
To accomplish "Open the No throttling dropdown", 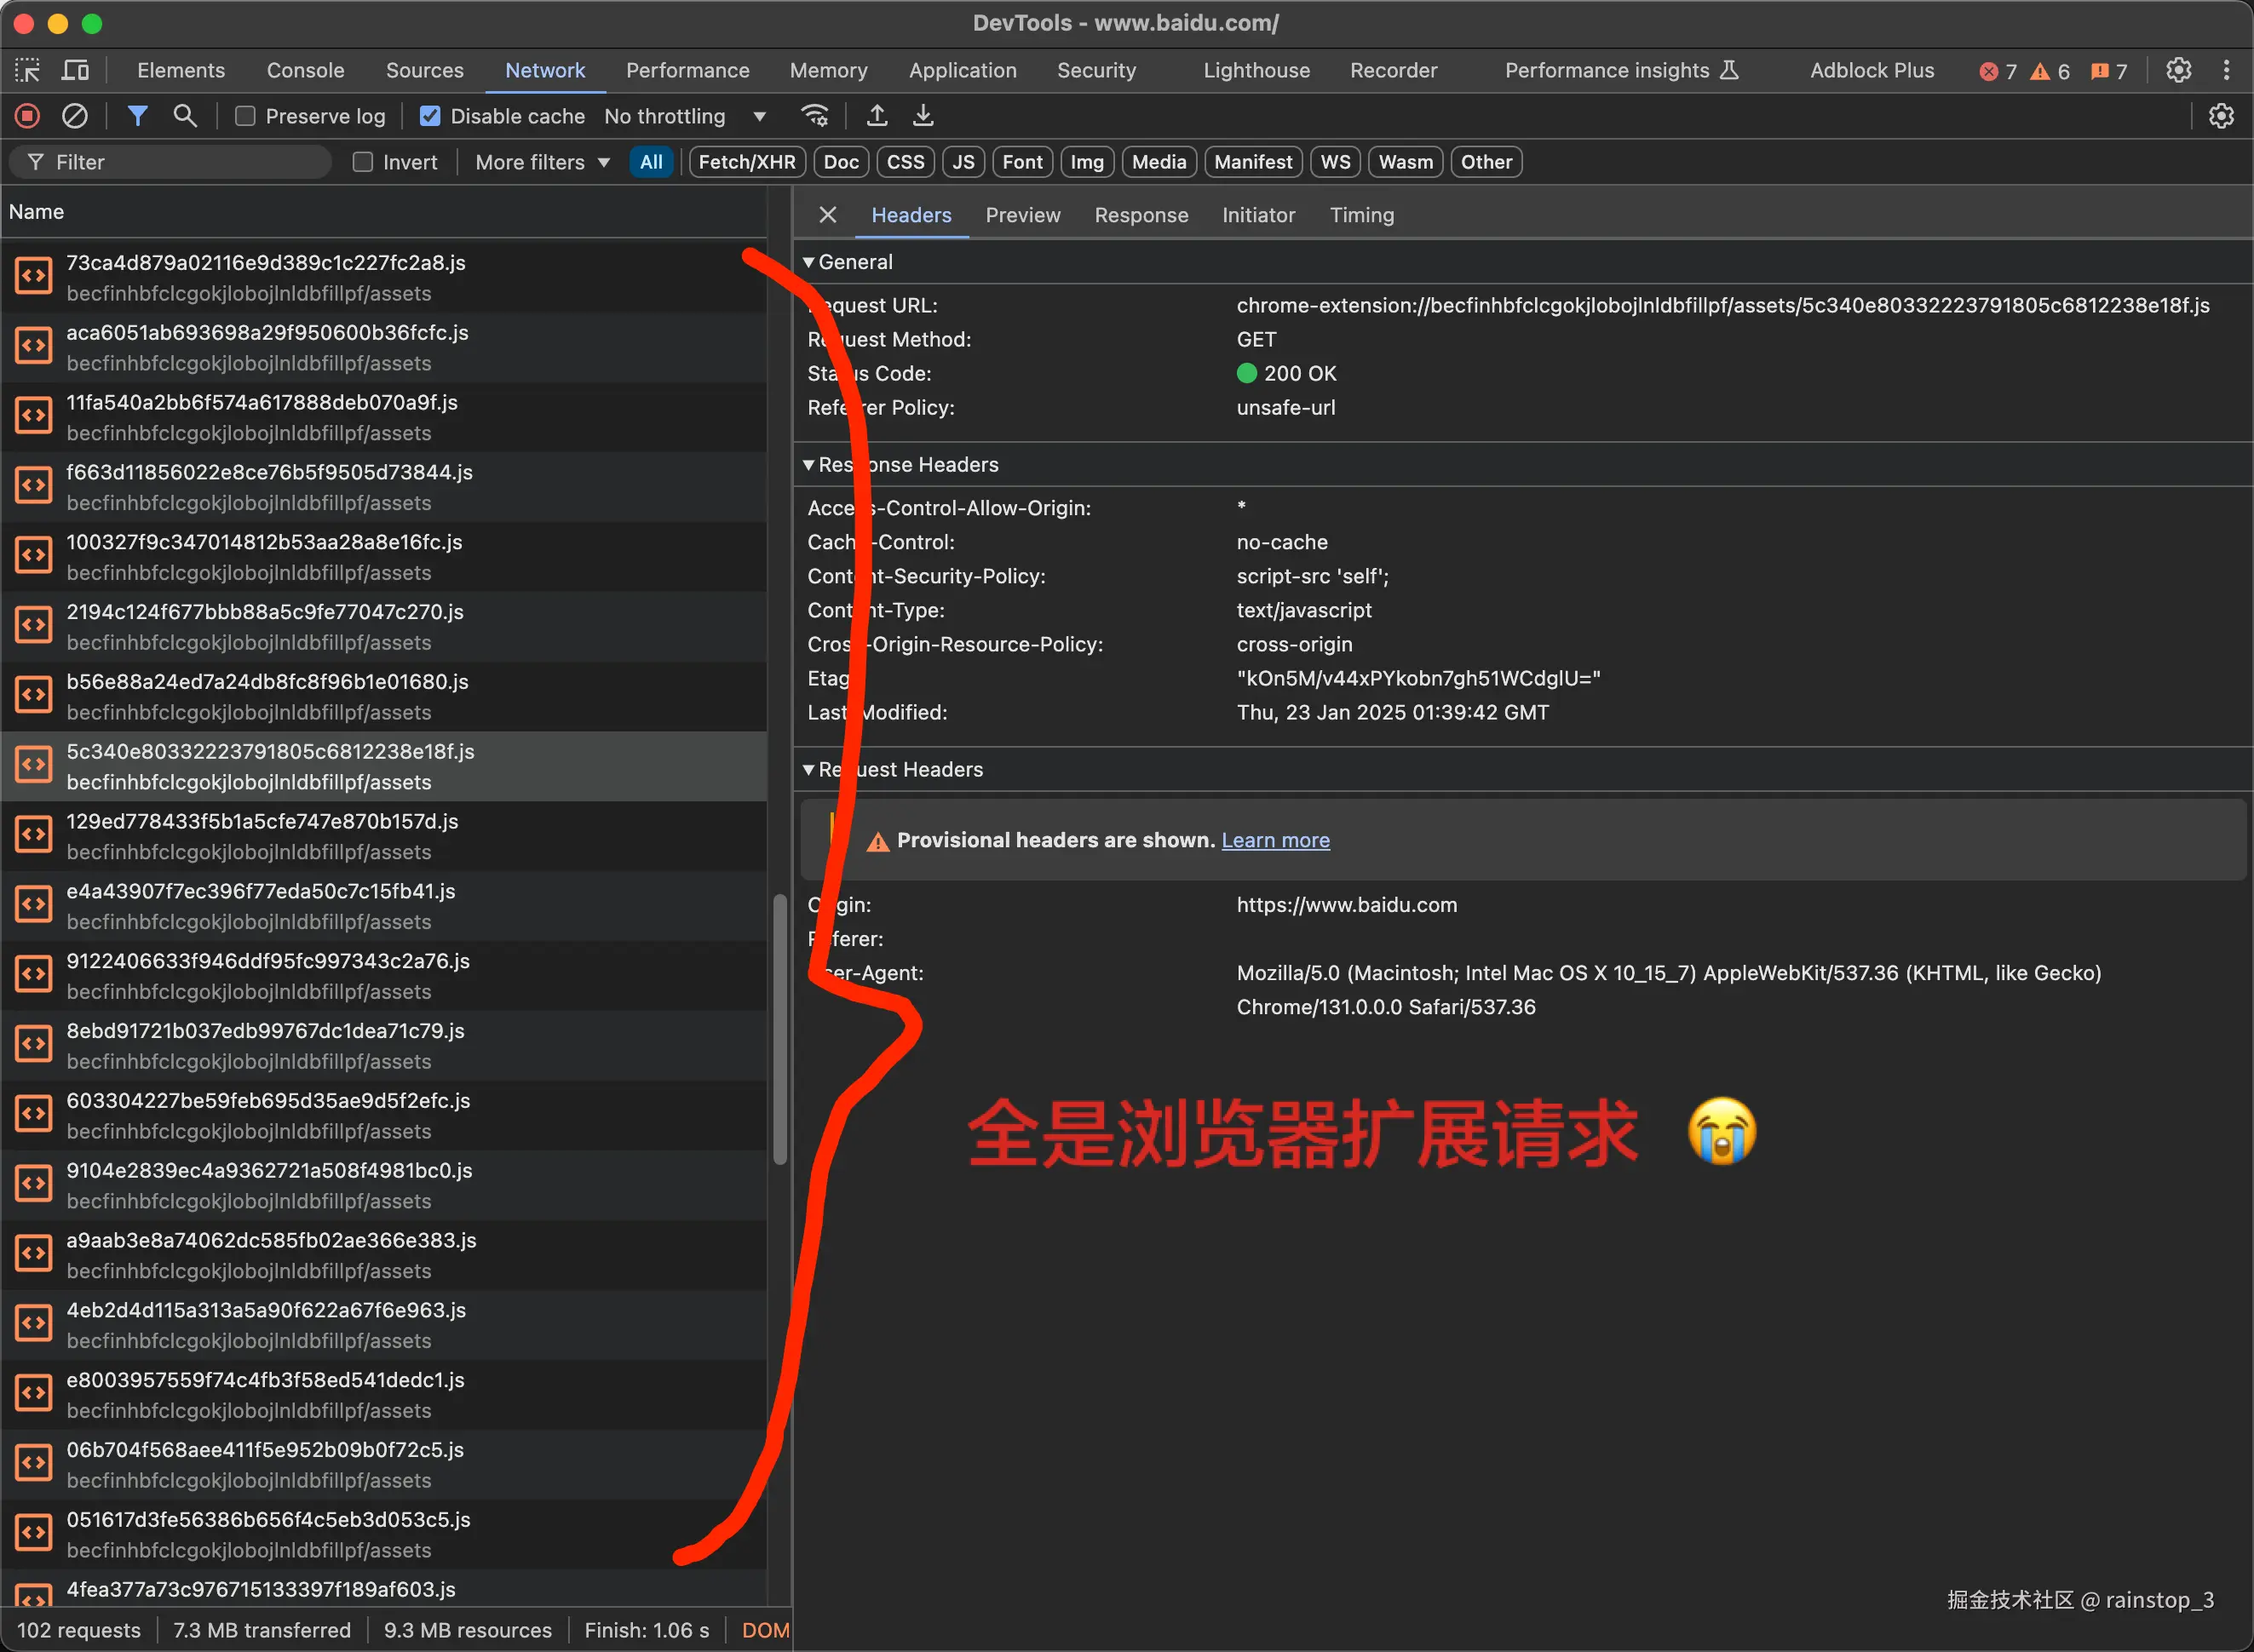I will 688,116.
